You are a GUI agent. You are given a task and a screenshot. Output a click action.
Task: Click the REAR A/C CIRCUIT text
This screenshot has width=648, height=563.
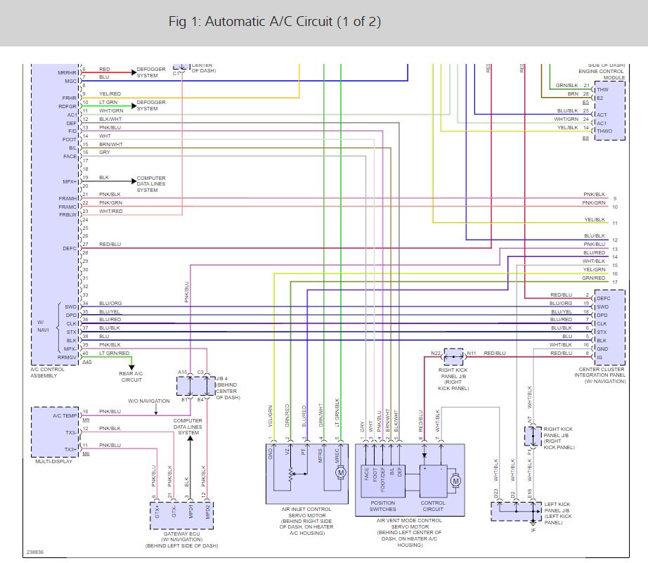[x=131, y=377]
